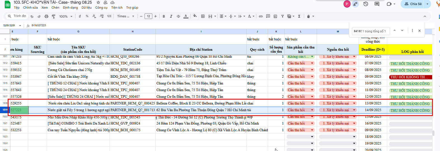
Task: Select the THU HỒI KHÔNG TH... cell
Action: (x=410, y=77)
